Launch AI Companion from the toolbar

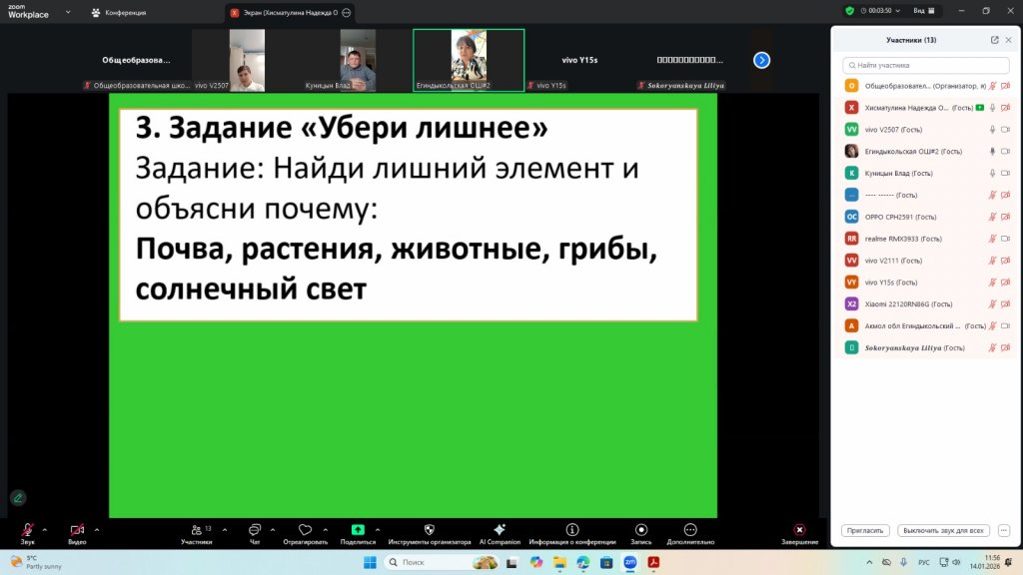tap(500, 530)
